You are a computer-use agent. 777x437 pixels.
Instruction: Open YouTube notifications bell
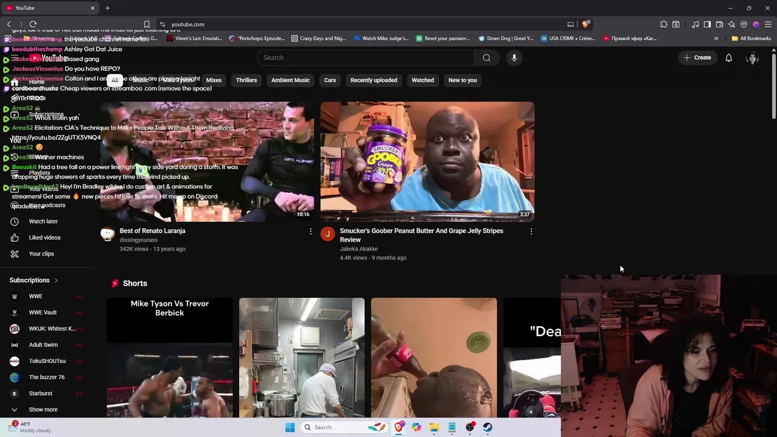(x=728, y=58)
